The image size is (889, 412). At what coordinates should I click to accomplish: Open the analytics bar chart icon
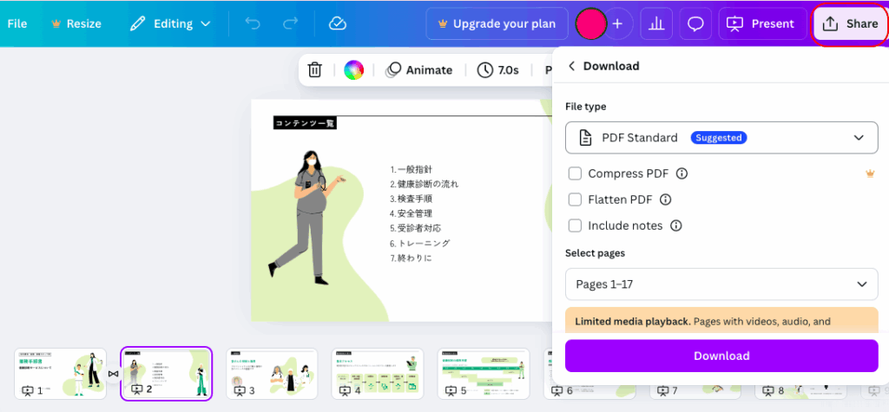[656, 23]
